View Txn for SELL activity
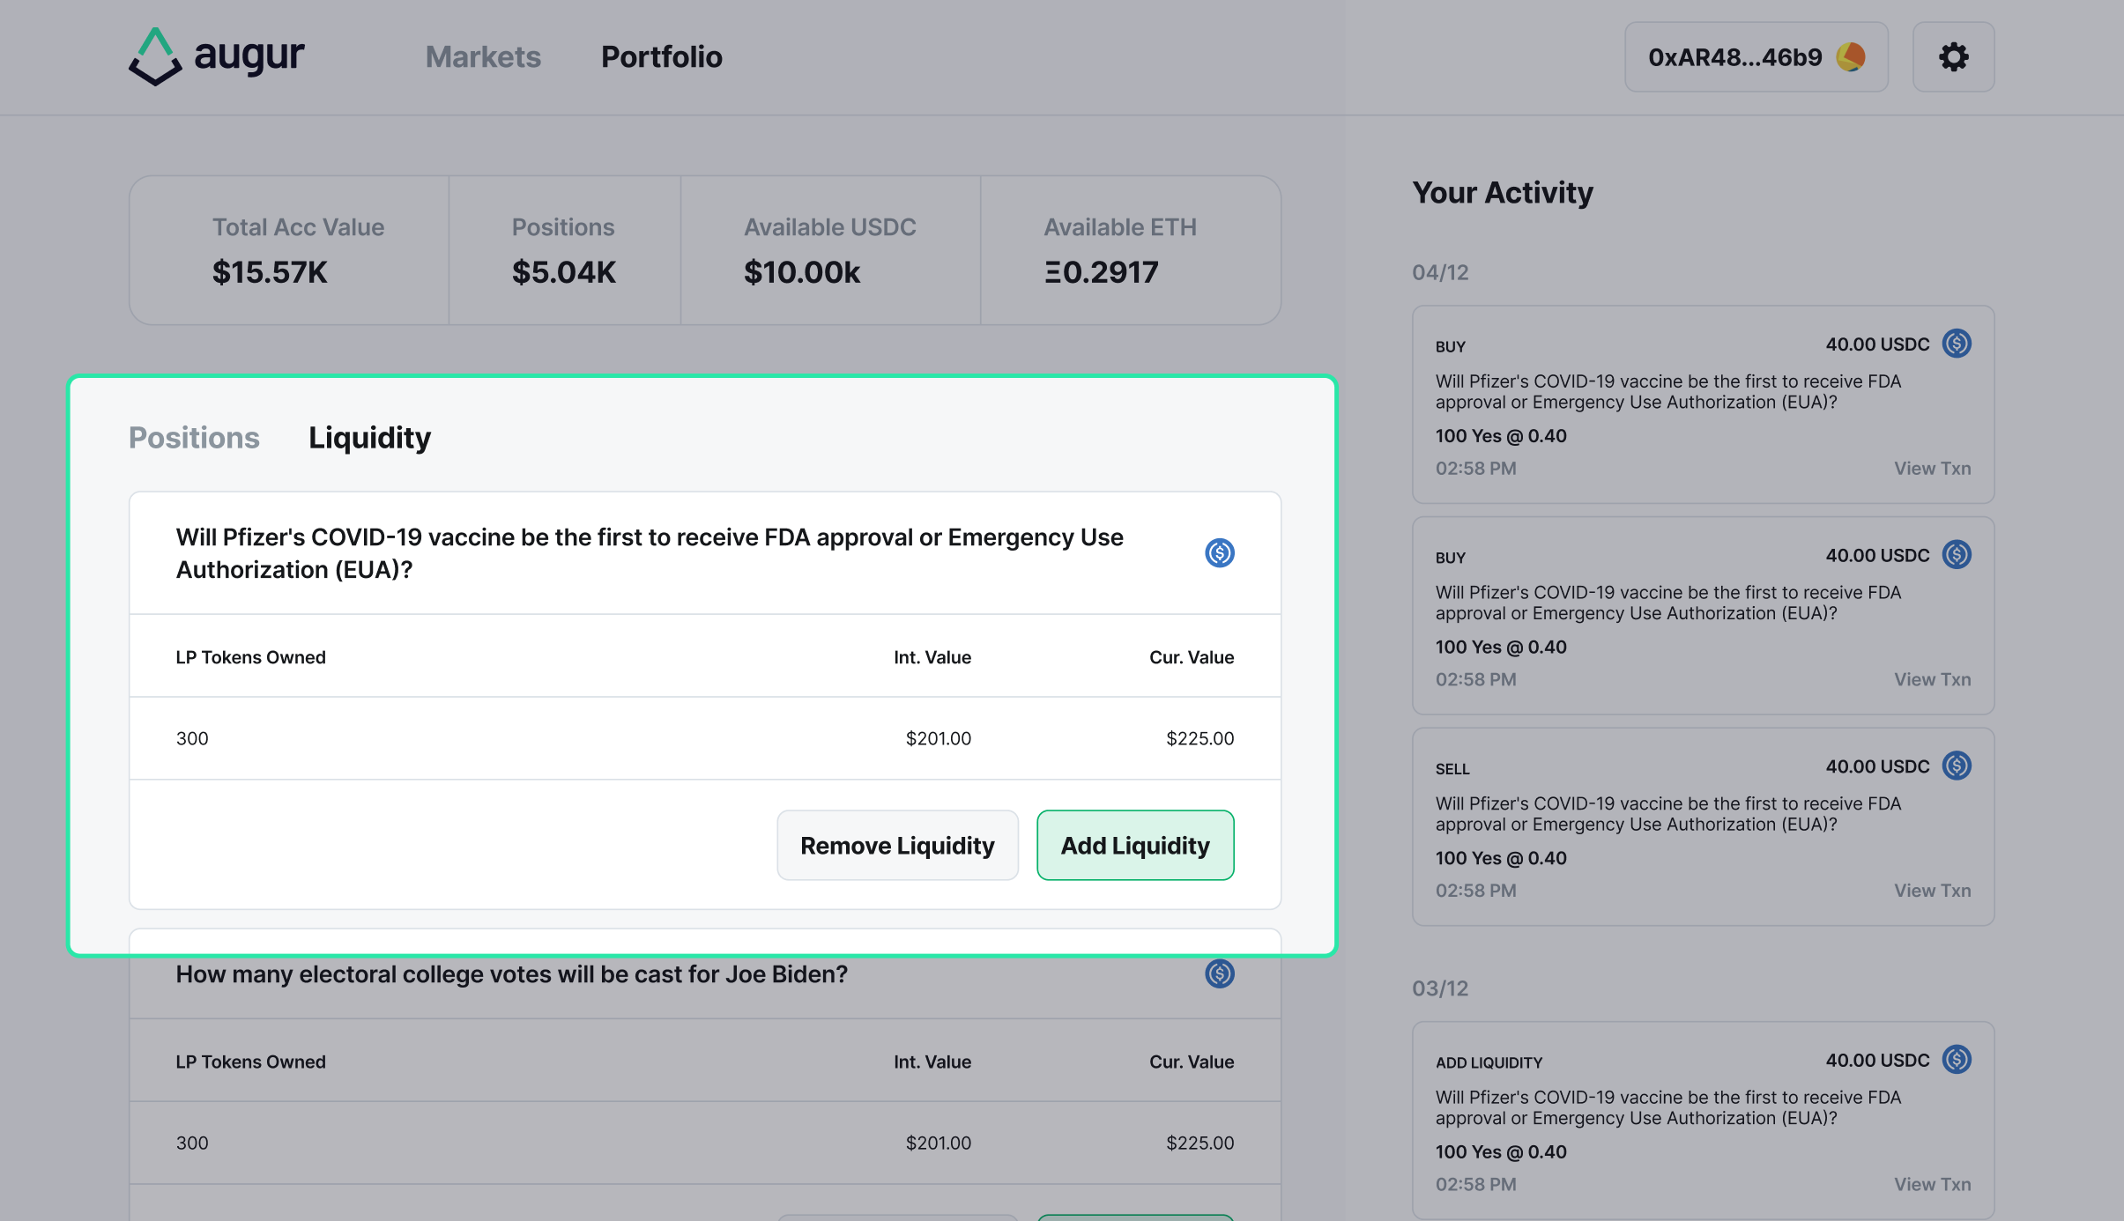The width and height of the screenshot is (2124, 1221). (x=1932, y=891)
